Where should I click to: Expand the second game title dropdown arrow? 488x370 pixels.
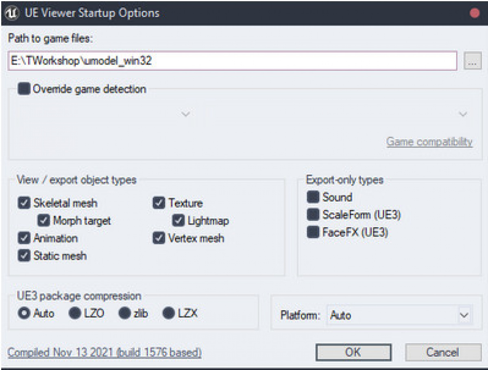tap(463, 114)
